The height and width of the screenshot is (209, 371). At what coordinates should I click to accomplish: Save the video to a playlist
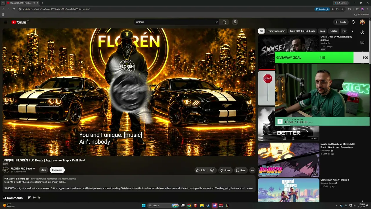tap(241, 170)
